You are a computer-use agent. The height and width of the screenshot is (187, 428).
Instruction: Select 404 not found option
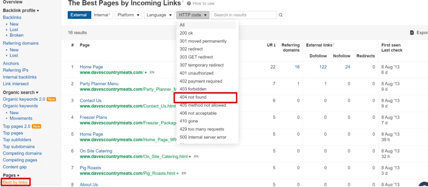click(x=206, y=97)
